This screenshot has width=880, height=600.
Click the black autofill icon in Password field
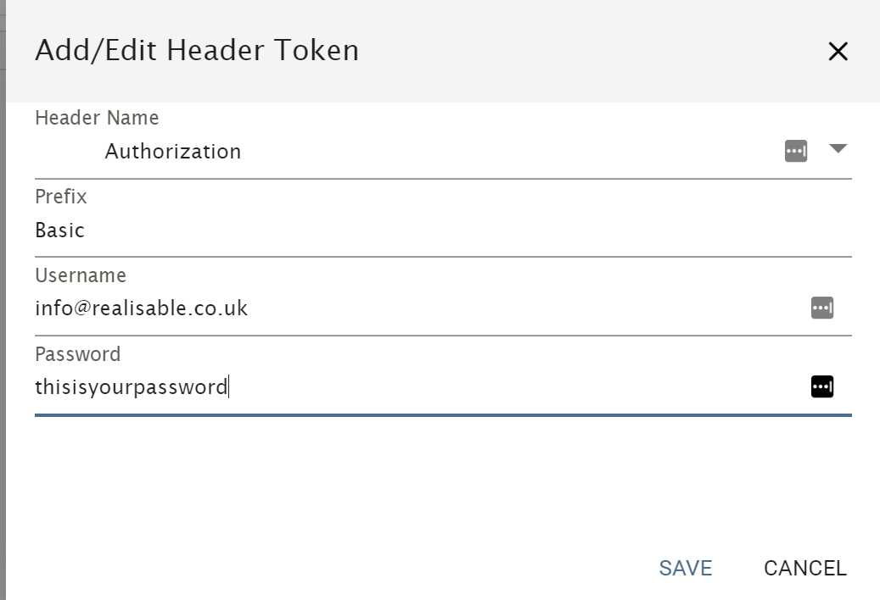click(822, 386)
